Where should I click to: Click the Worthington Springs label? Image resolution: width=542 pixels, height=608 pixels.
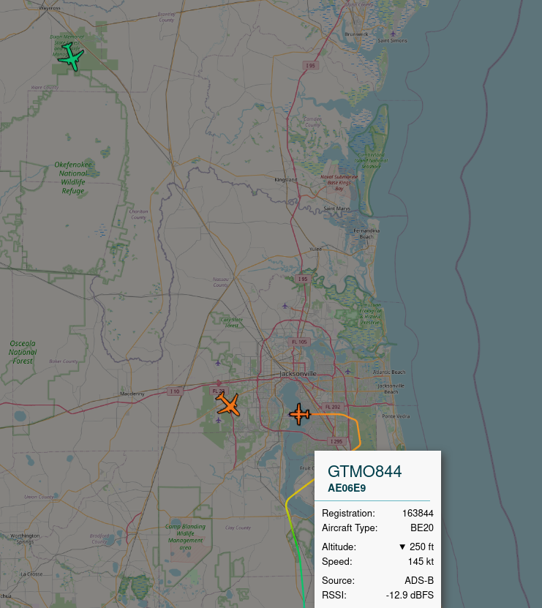[x=25, y=538]
